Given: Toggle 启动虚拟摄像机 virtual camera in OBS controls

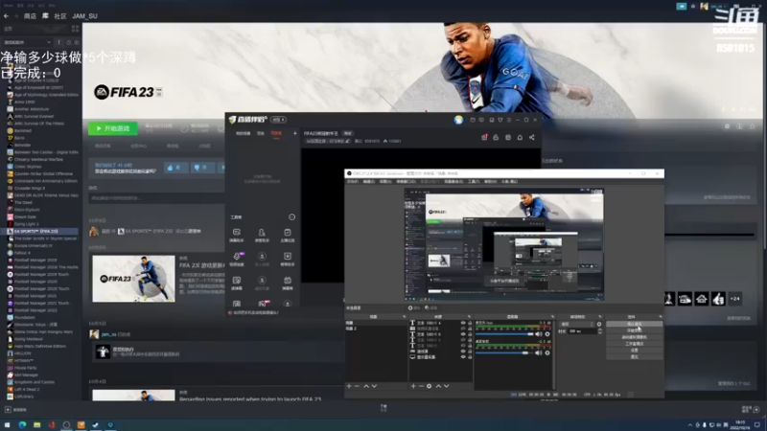Looking at the screenshot, I should tap(635, 337).
